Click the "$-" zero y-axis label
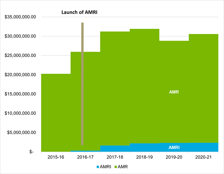This screenshot has height=174, width=224. (x=32, y=152)
